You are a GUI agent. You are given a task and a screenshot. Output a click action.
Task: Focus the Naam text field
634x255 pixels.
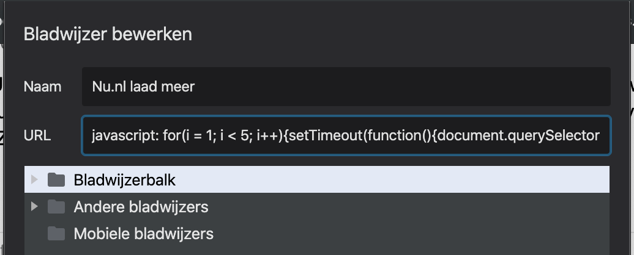[367, 87]
